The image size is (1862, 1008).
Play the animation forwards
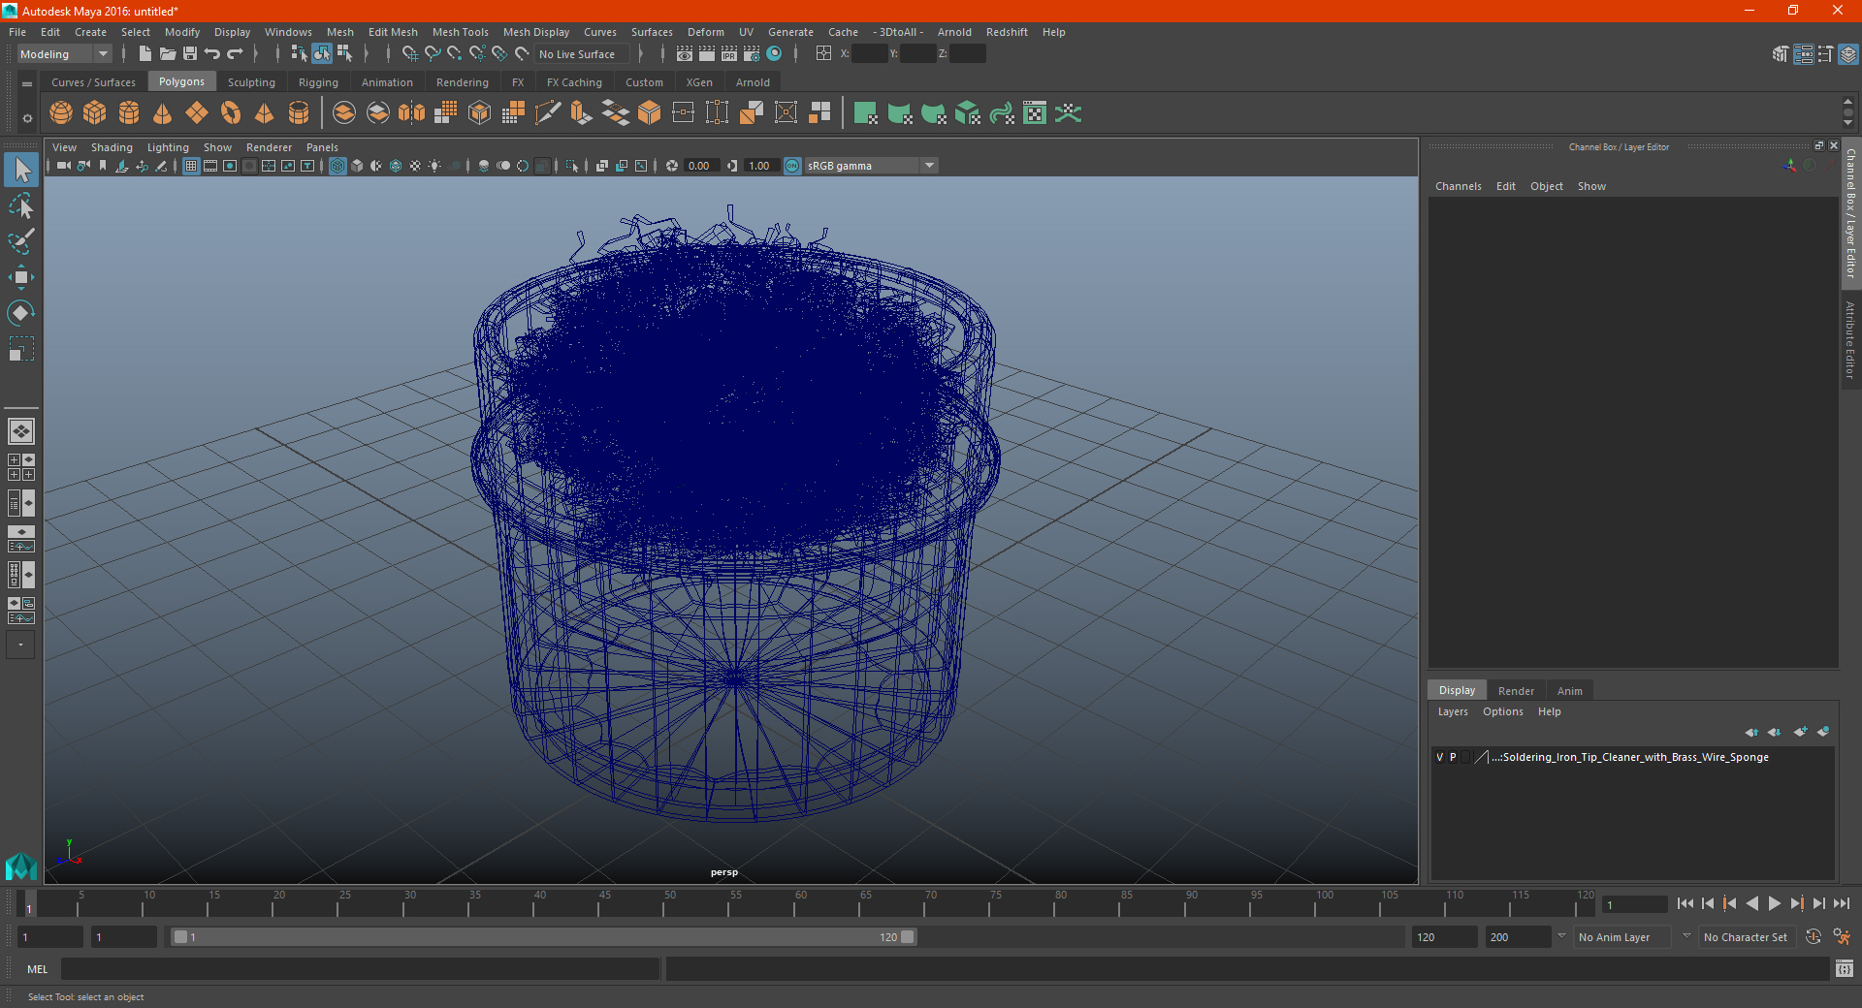click(1775, 903)
